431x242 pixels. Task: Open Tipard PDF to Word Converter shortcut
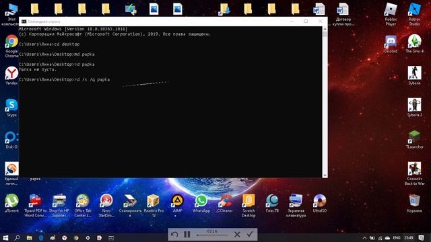click(x=35, y=205)
